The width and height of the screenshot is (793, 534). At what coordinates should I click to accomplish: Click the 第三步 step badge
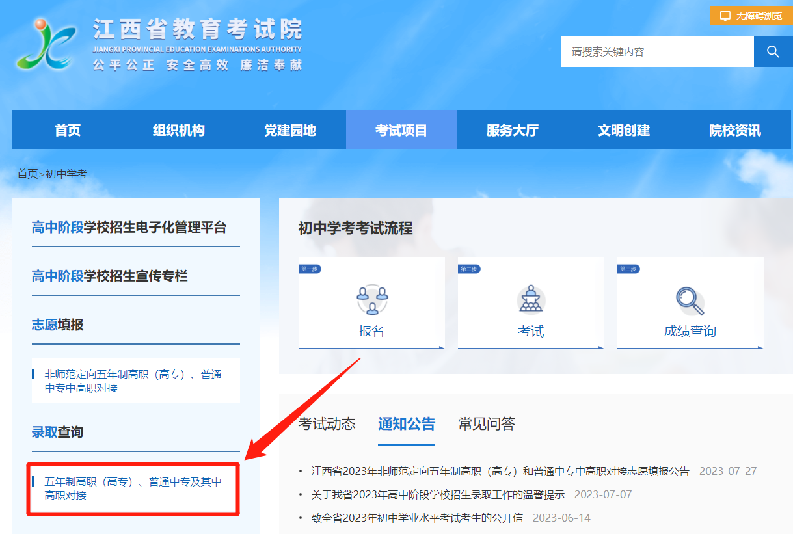[628, 269]
